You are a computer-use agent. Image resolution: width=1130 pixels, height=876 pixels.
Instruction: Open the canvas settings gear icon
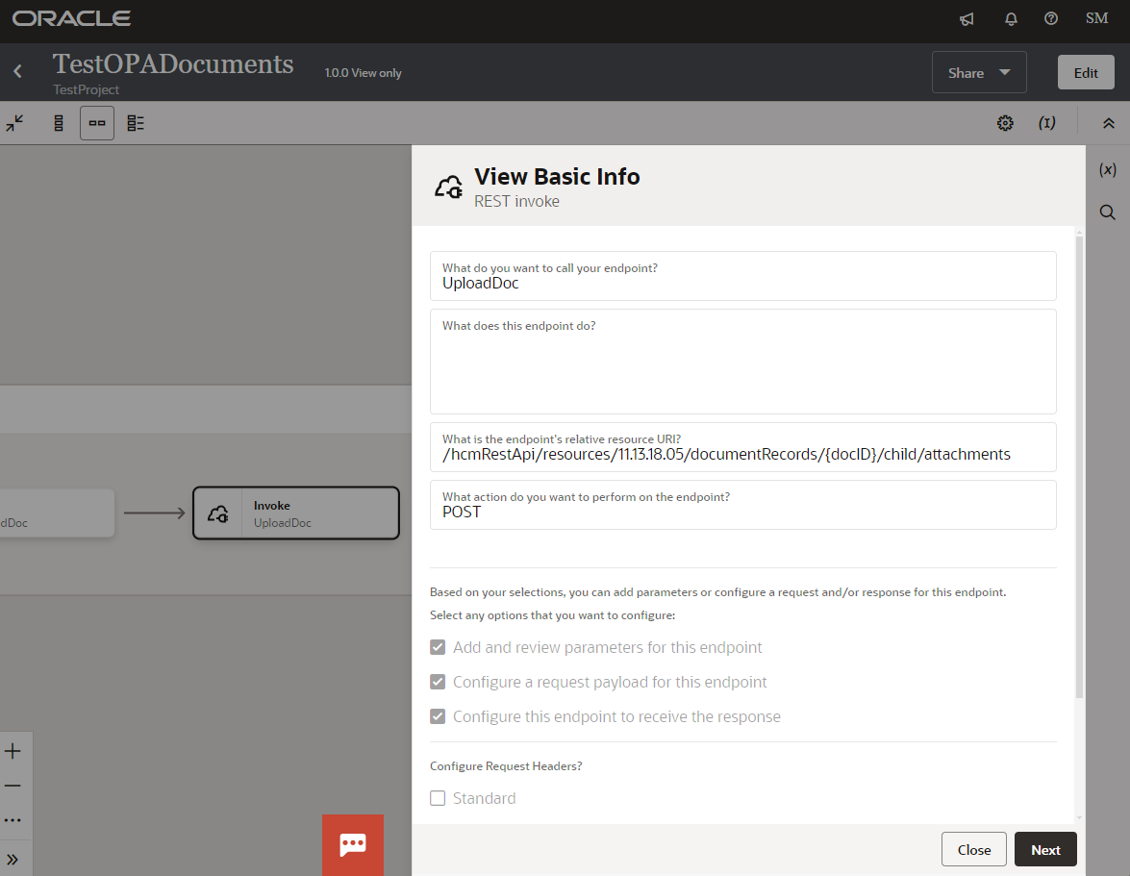1005,122
